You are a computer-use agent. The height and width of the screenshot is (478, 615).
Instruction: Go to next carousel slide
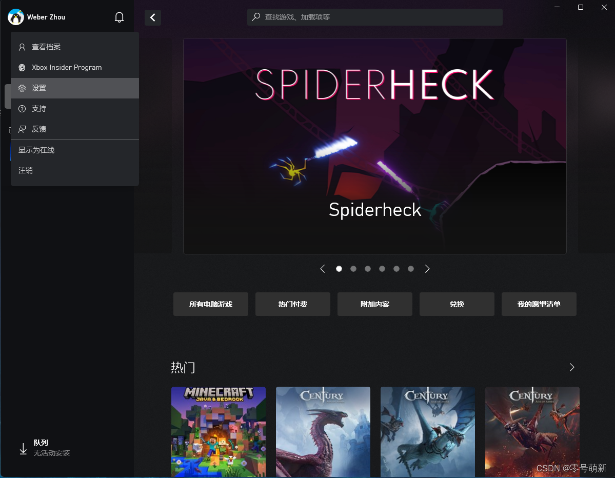pyautogui.click(x=427, y=269)
